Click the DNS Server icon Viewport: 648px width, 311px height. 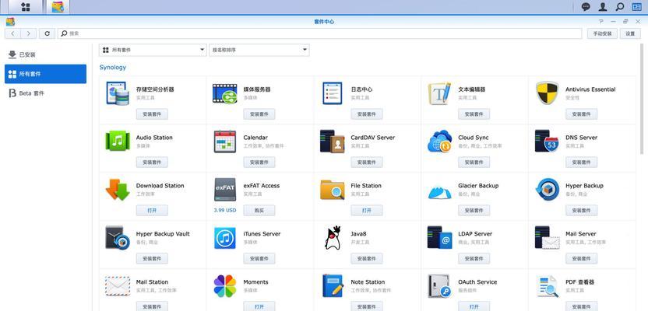click(548, 141)
